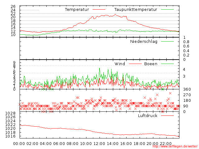Click the Taupunkttemperatur legend label
Image resolution: width=199 pixels, height=149 pixels.
[x=136, y=10]
